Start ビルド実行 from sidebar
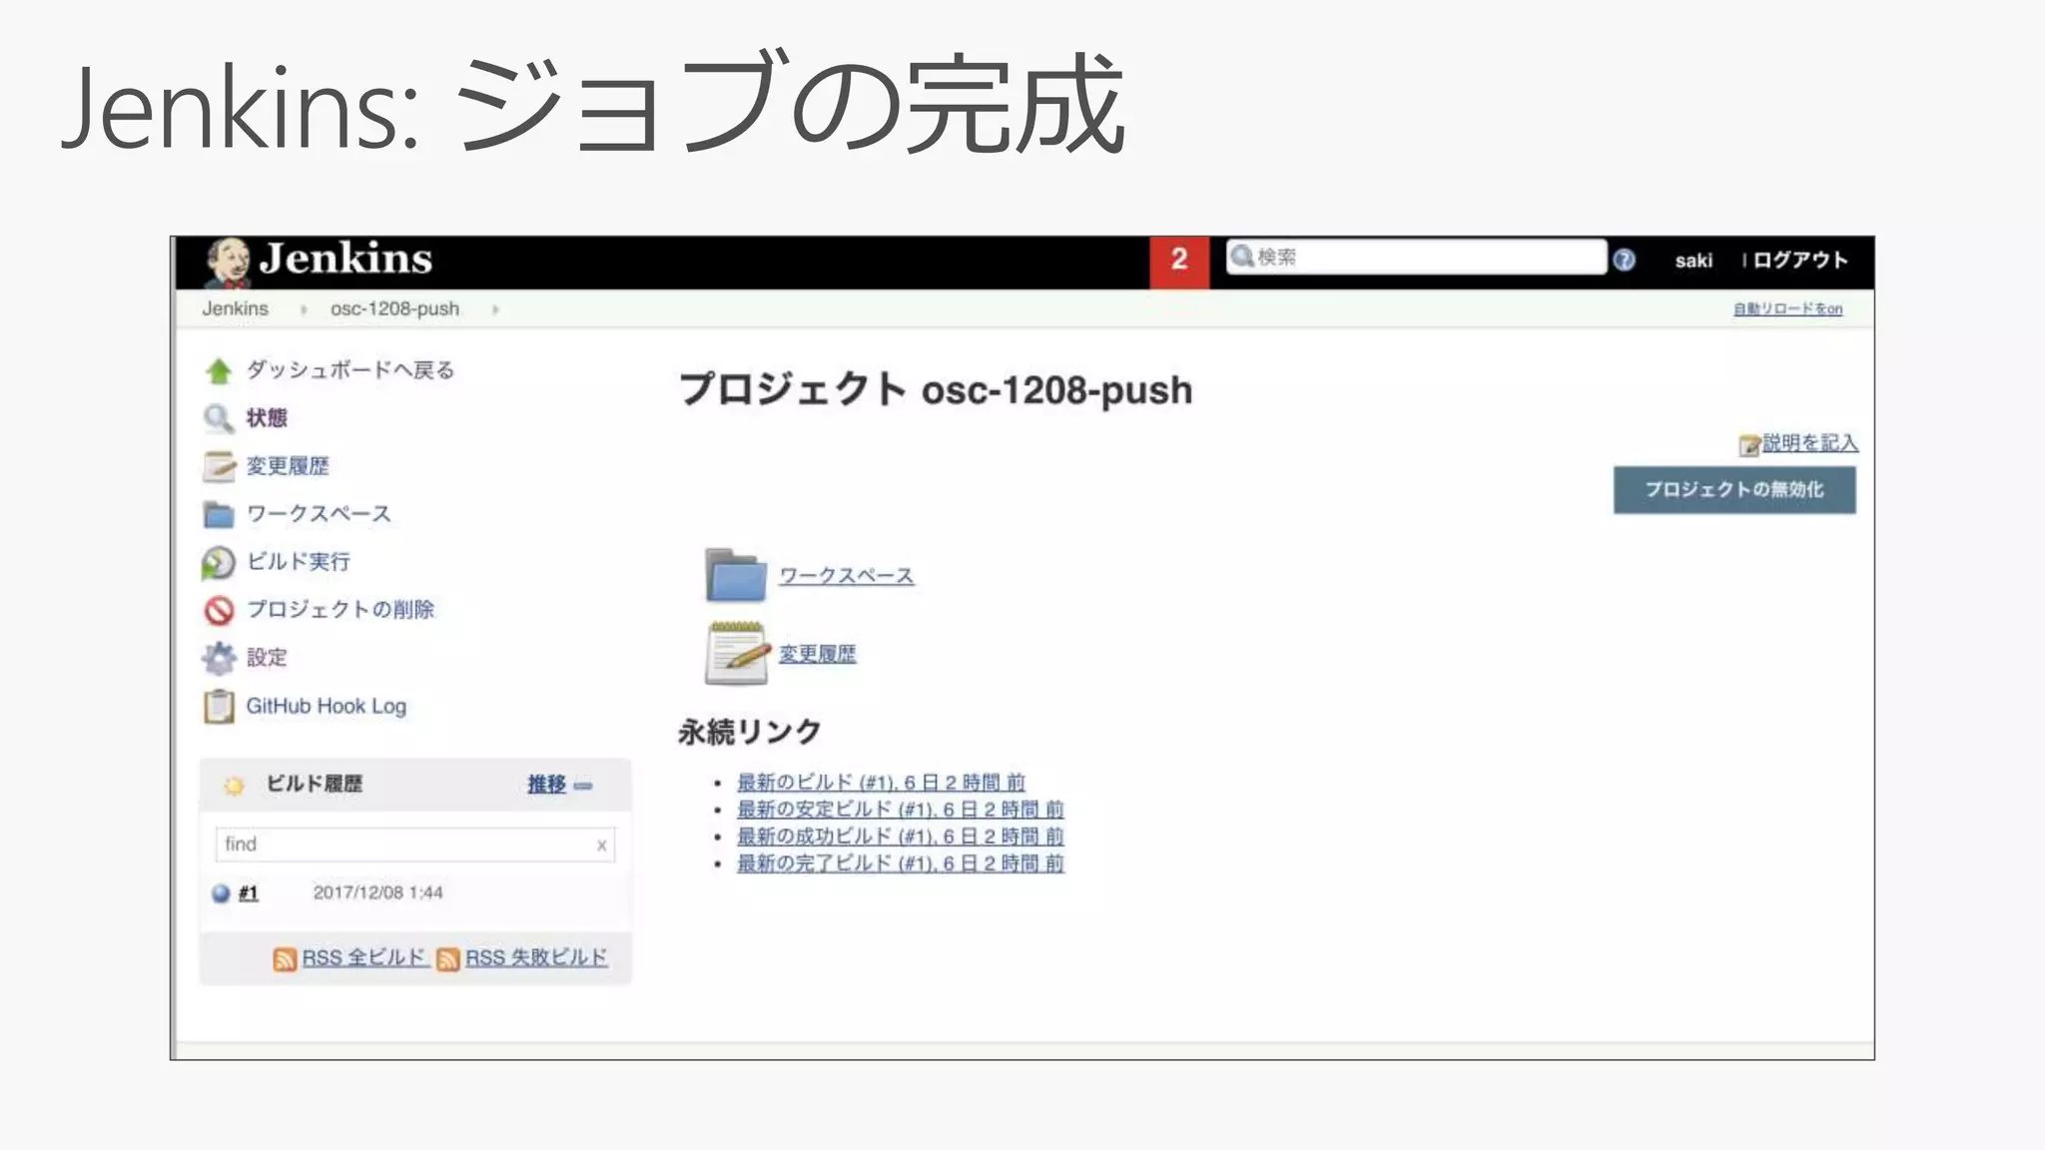Viewport: 2045px width, 1150px height. click(x=299, y=561)
